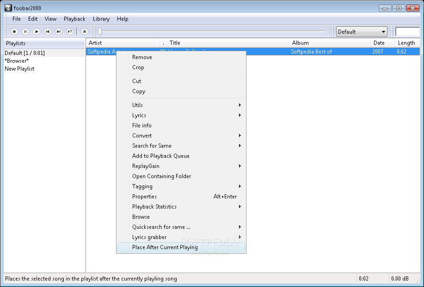Sort by the Length column header

coord(407,43)
